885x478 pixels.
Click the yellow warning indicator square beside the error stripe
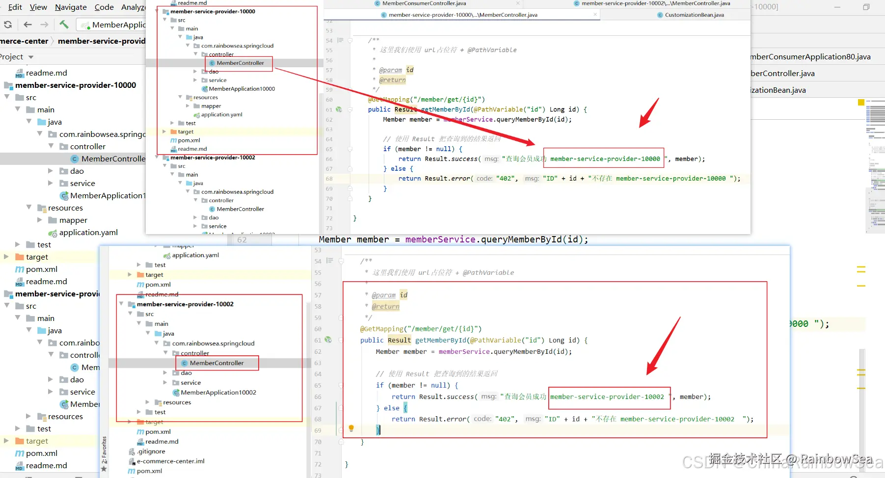point(861,102)
